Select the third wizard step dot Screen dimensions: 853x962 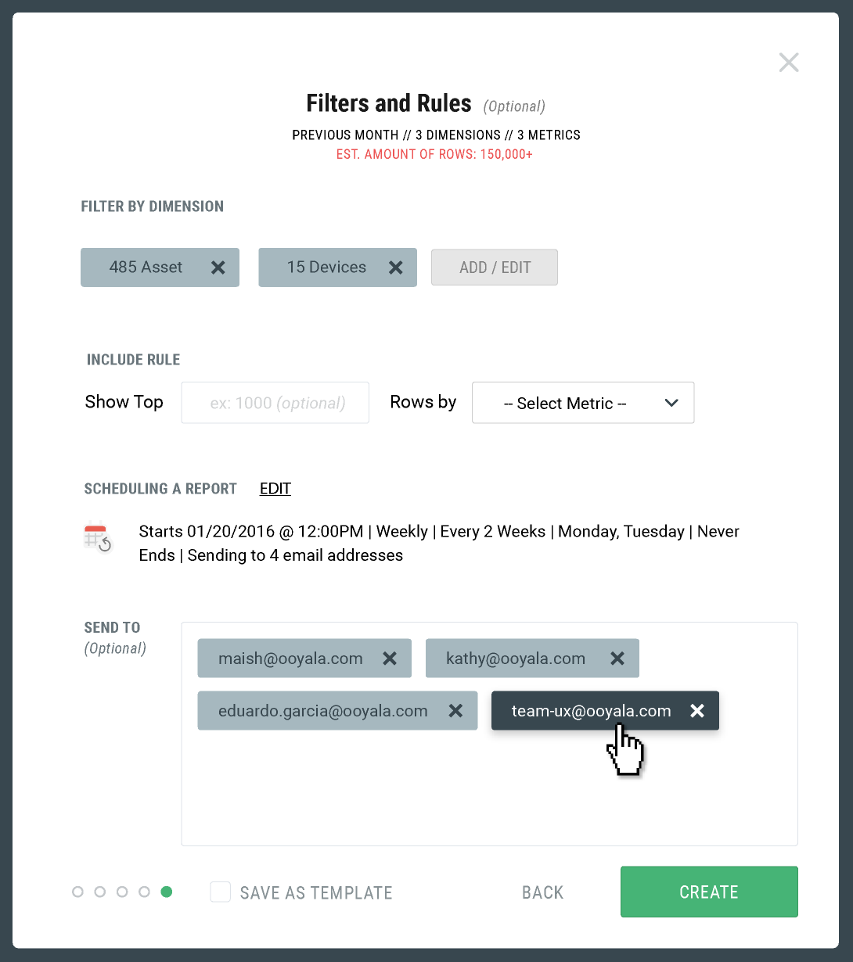(122, 892)
